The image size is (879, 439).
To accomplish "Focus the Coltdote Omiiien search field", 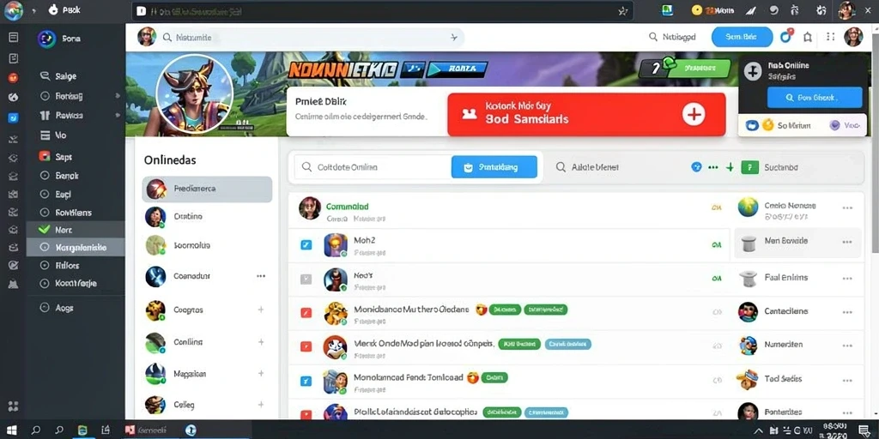I will point(373,167).
